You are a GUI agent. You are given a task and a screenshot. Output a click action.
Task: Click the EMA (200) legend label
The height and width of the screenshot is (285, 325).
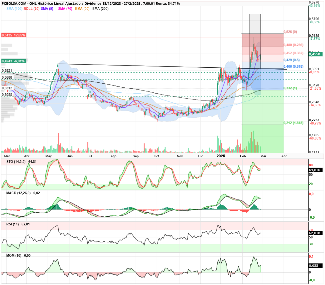click(100, 9)
